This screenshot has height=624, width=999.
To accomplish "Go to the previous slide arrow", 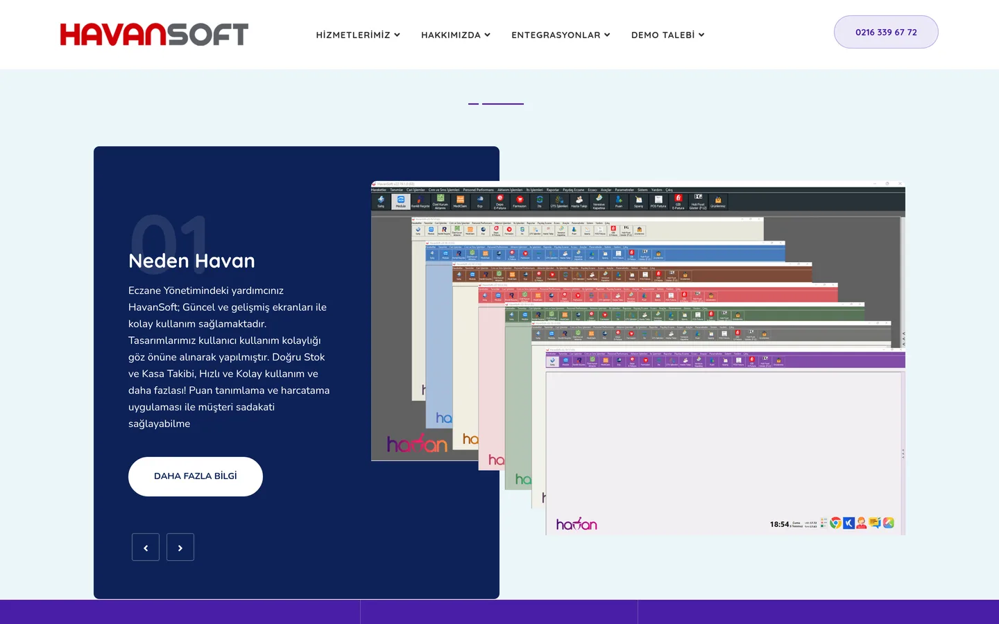I will [x=146, y=547].
